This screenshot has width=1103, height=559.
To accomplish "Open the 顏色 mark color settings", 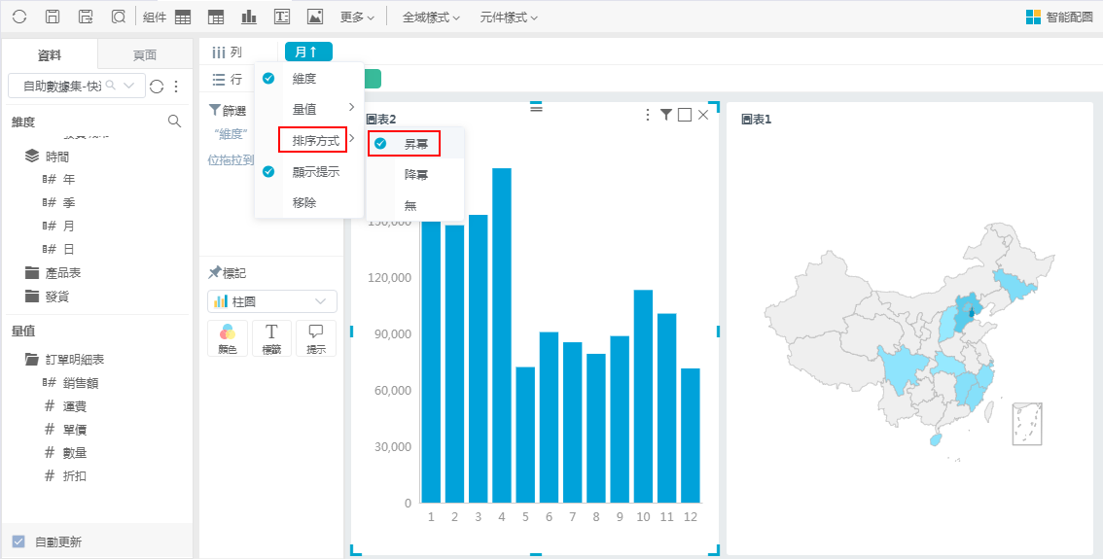I will click(228, 337).
